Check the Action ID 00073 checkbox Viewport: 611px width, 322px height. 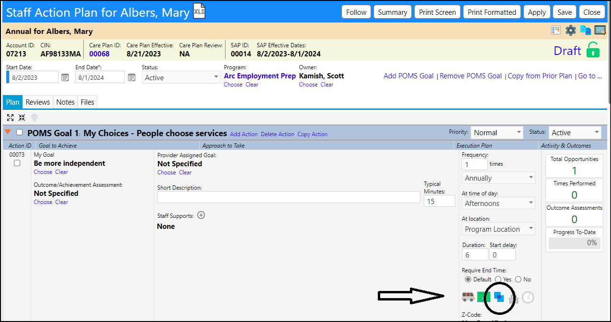coord(17,163)
